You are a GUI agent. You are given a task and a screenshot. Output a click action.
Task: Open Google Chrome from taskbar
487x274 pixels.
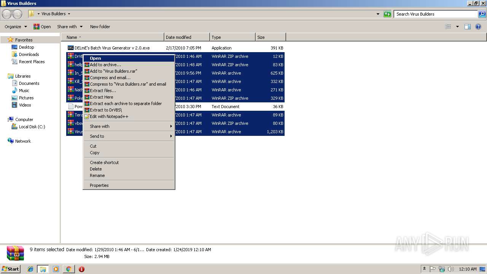click(x=68, y=269)
